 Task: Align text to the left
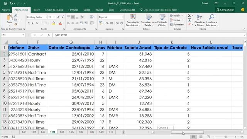click(x=68, y=23)
